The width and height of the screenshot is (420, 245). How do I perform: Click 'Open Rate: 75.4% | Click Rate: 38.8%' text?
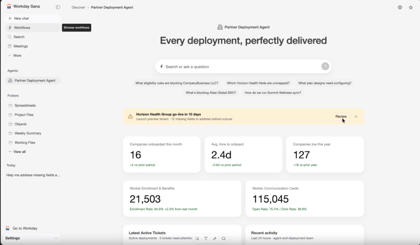[279, 209]
